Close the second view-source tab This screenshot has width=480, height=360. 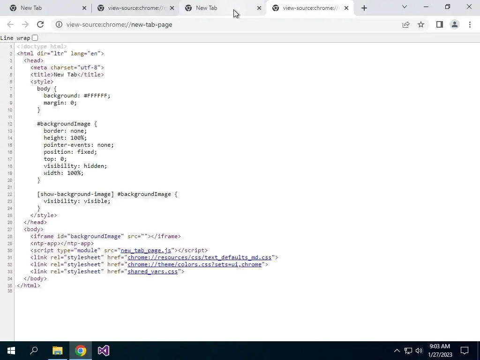pos(172,8)
